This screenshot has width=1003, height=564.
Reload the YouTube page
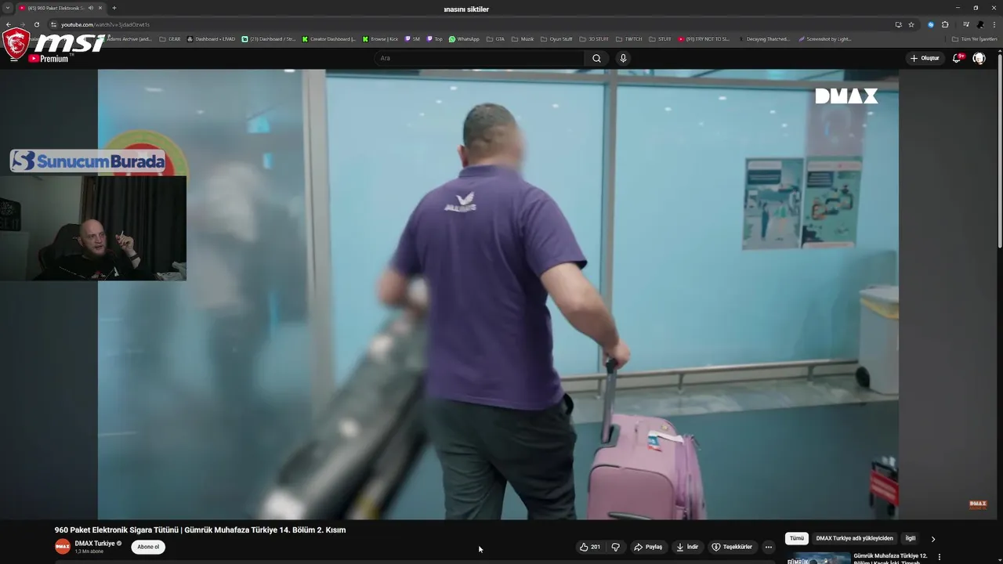[36, 24]
